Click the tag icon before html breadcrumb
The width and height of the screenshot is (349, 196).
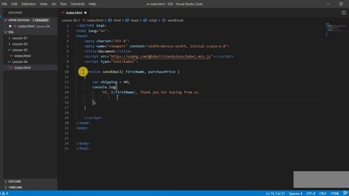point(110,20)
